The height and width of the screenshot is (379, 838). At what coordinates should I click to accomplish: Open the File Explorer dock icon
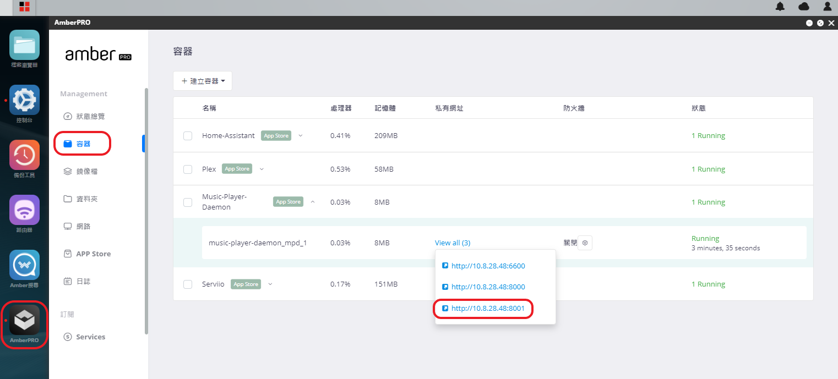coord(24,45)
